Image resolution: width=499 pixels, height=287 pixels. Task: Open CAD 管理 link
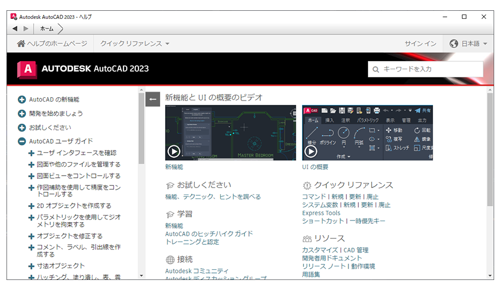[x=356, y=250]
